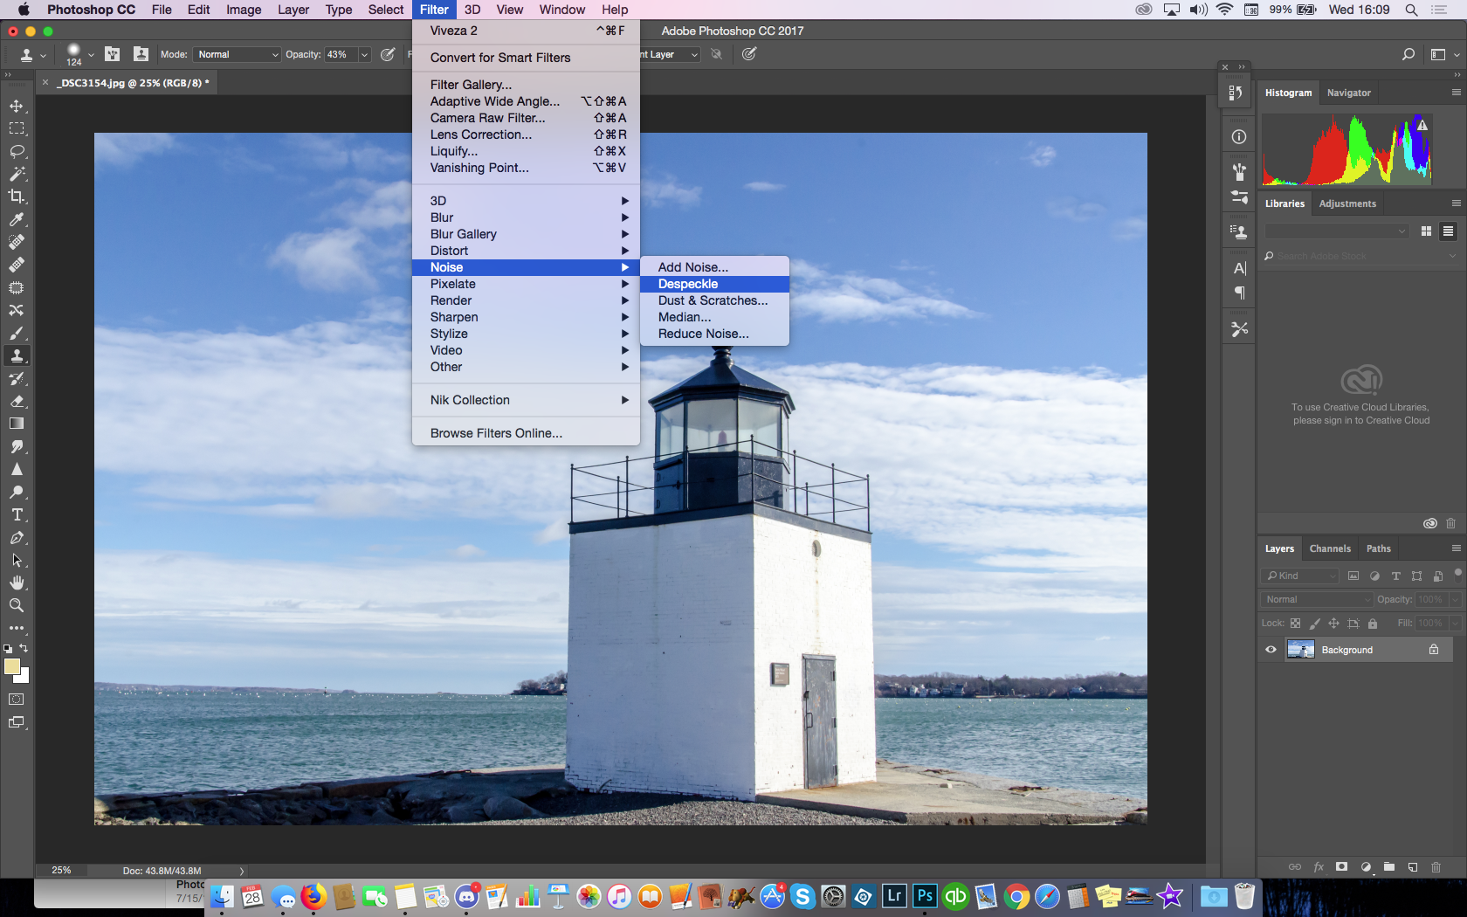The width and height of the screenshot is (1467, 917).
Task: Select the Type tool
Action: tap(17, 514)
